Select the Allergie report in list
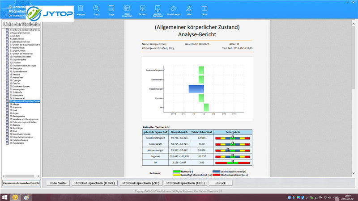This screenshot has width=358, height=201. [x=15, y=104]
